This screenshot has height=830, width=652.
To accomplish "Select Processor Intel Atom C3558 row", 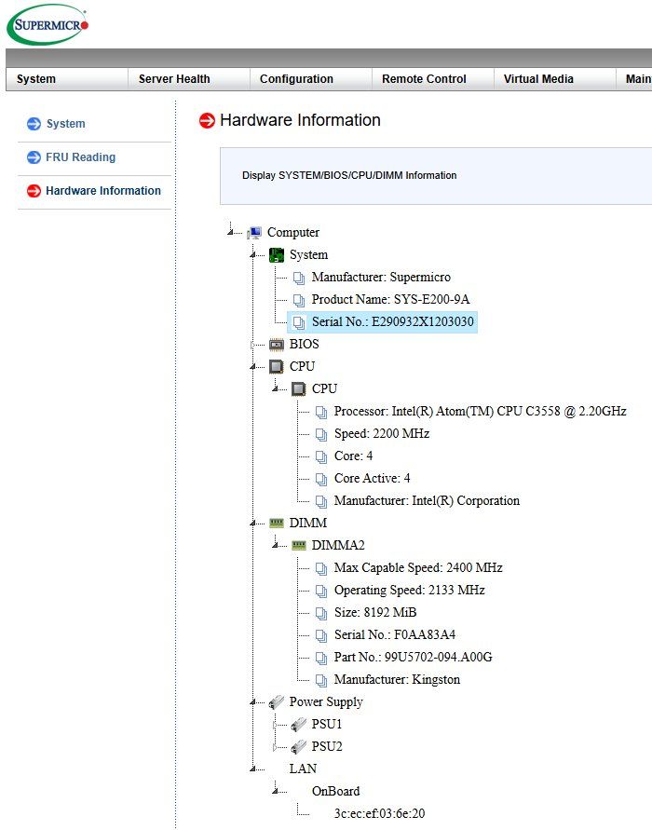I will (x=480, y=412).
